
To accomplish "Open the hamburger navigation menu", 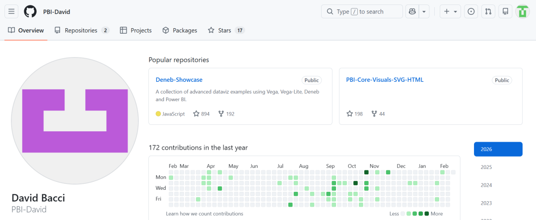I will tap(11, 11).
